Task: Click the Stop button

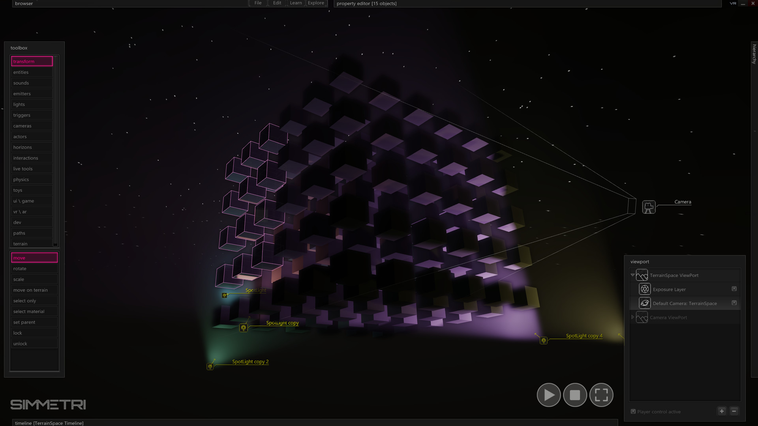Action: 575,395
